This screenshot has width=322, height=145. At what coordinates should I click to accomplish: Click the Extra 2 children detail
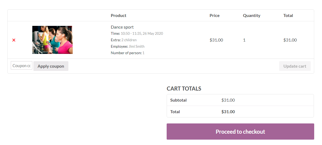[x=129, y=40]
